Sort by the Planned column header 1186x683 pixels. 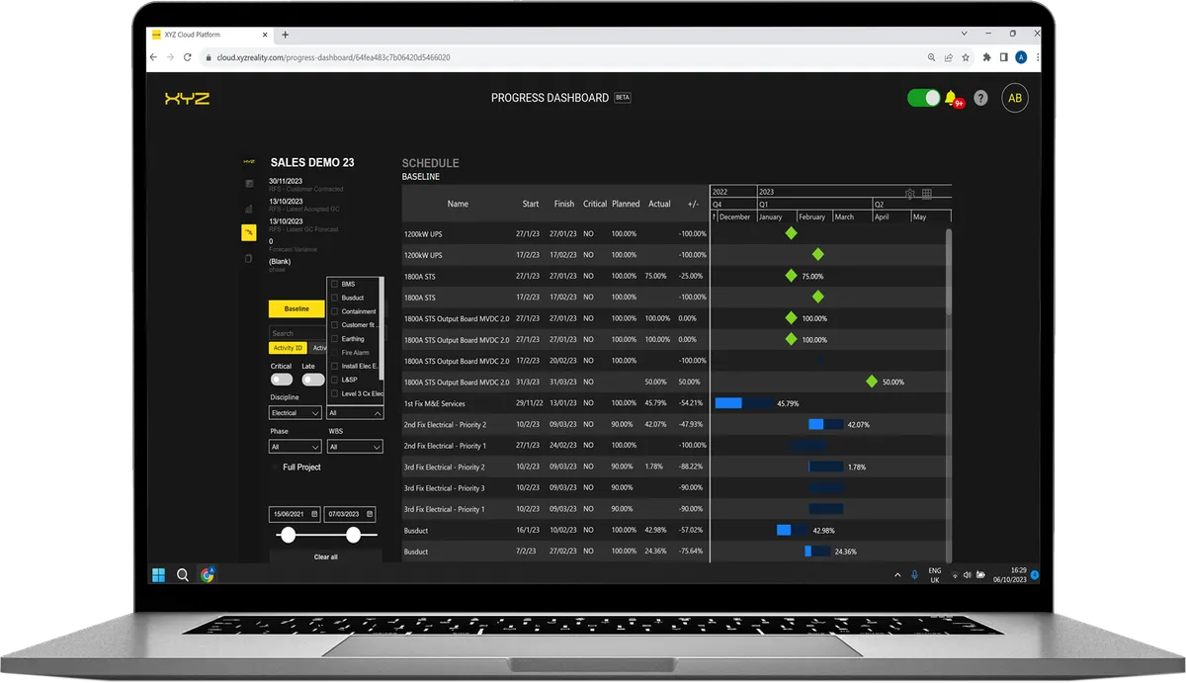pos(626,204)
